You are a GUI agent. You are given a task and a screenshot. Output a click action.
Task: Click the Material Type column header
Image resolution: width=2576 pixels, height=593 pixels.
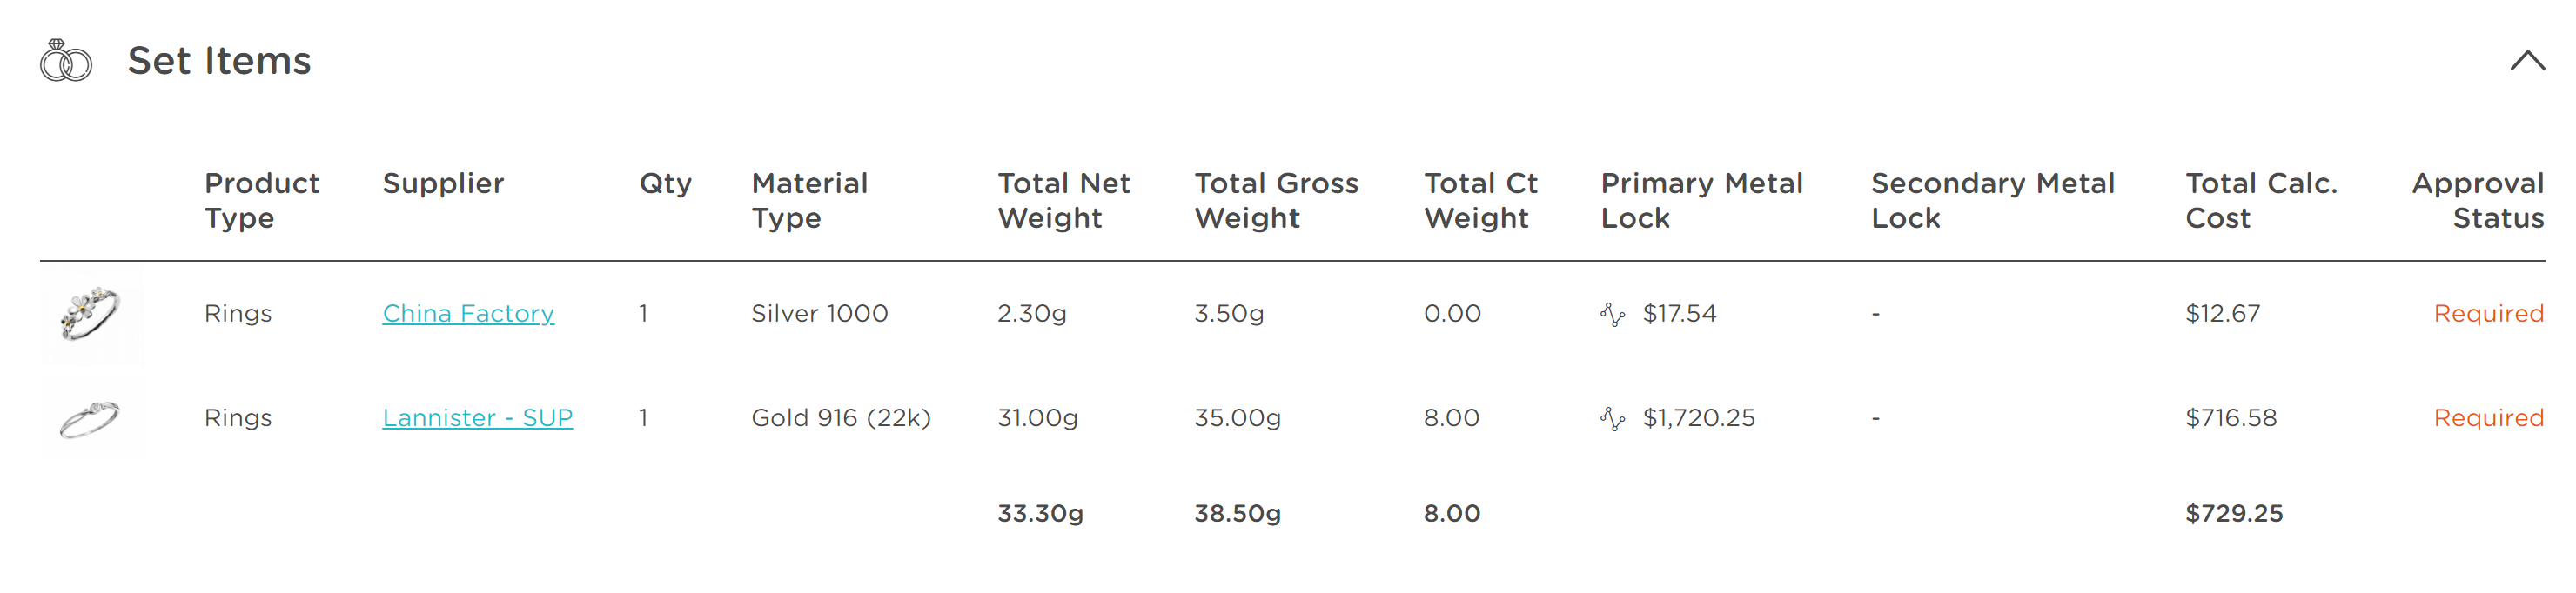coord(809,201)
